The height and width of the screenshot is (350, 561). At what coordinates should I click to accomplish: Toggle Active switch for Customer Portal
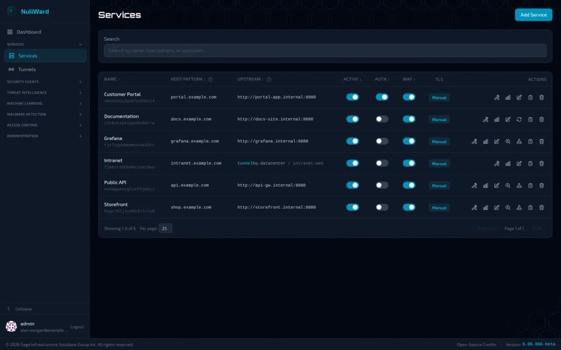coord(352,97)
